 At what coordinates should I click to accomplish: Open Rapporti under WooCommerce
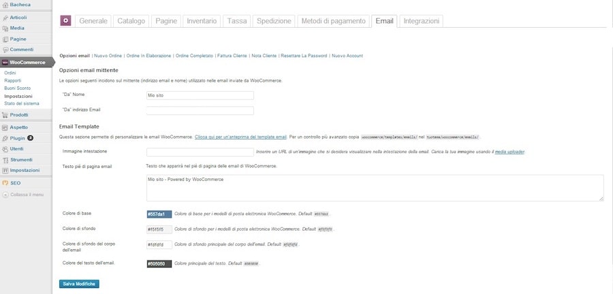(x=12, y=81)
